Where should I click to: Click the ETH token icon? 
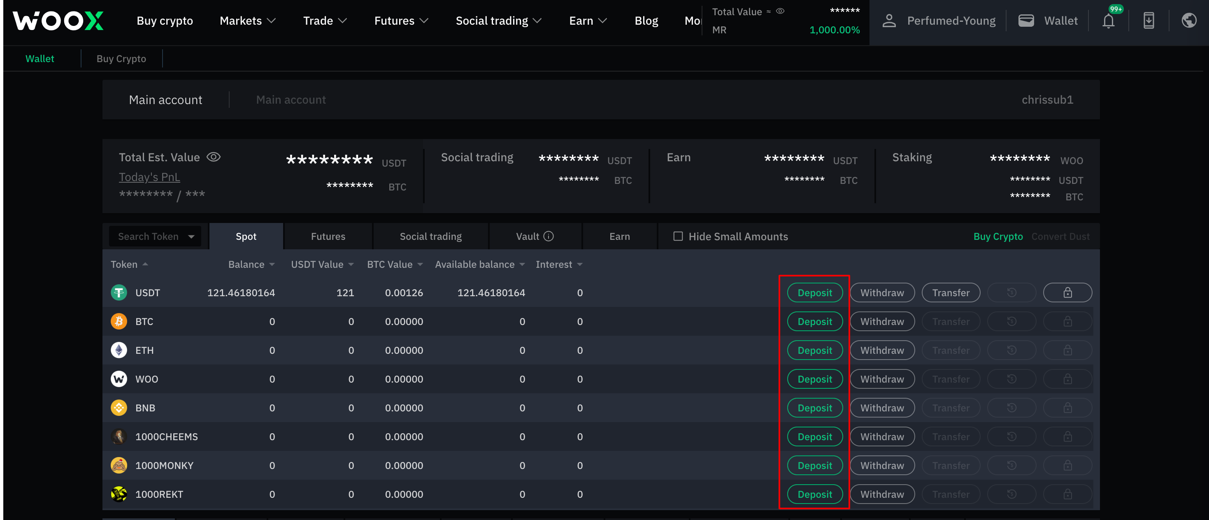click(119, 350)
